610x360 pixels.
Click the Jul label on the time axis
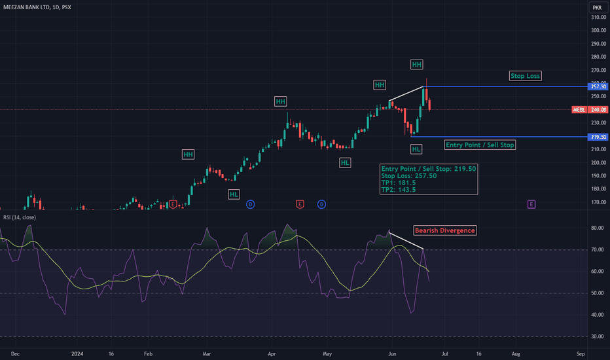click(x=444, y=353)
